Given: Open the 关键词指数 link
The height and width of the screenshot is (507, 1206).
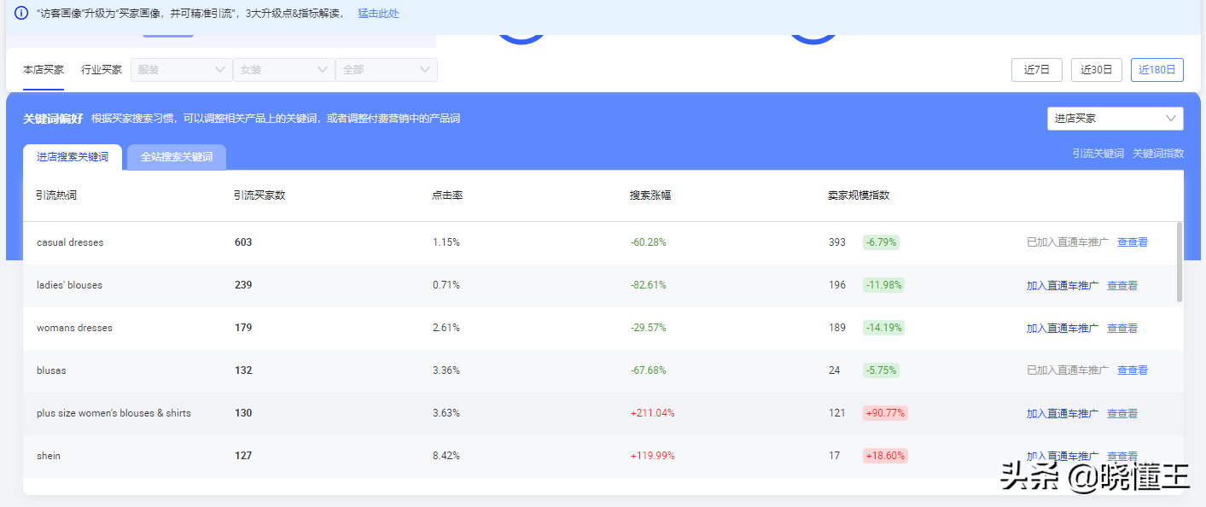Looking at the screenshot, I should pos(1158,154).
